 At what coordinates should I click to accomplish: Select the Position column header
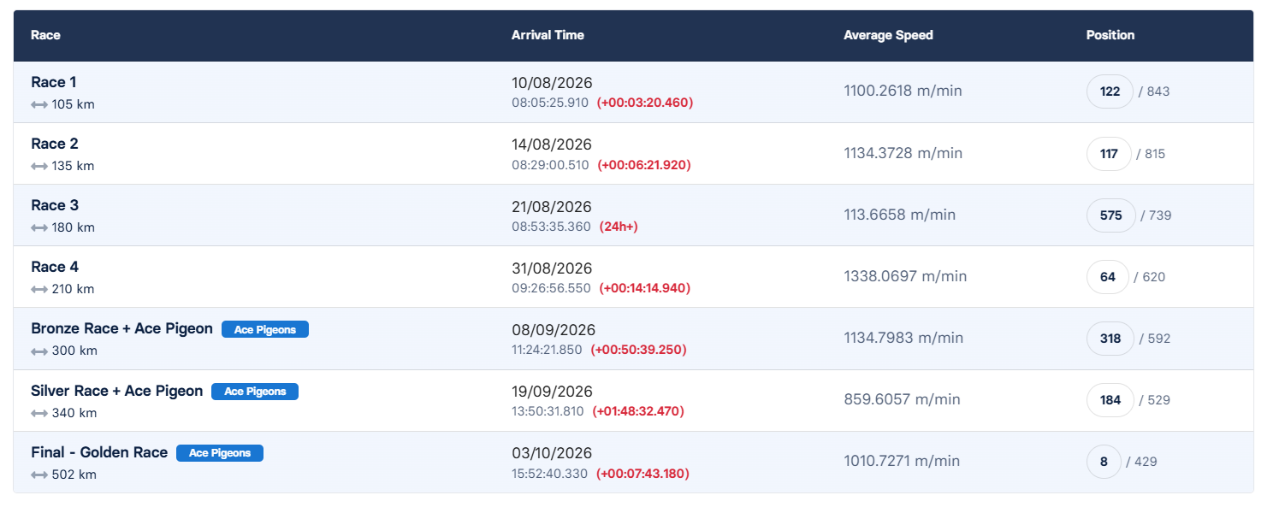1110,35
